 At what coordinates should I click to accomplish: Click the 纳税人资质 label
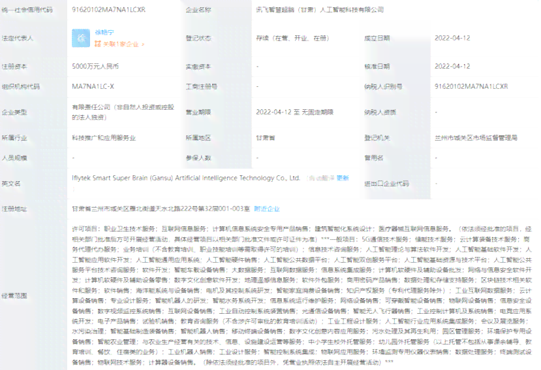pos(380,112)
